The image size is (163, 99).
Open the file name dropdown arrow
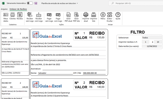click(x=77, y=3)
